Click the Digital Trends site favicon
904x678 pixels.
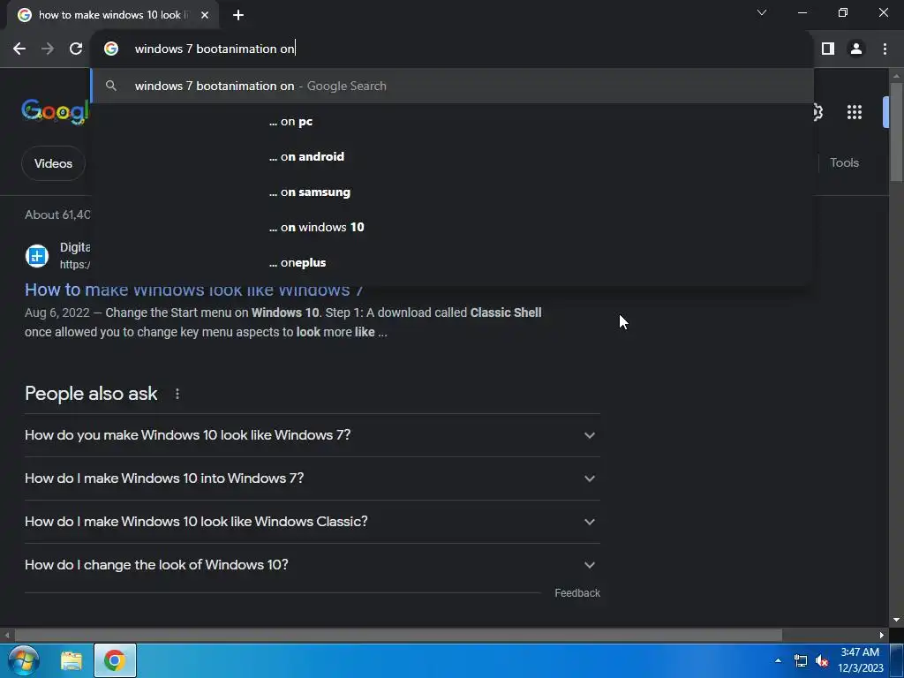pyautogui.click(x=37, y=255)
